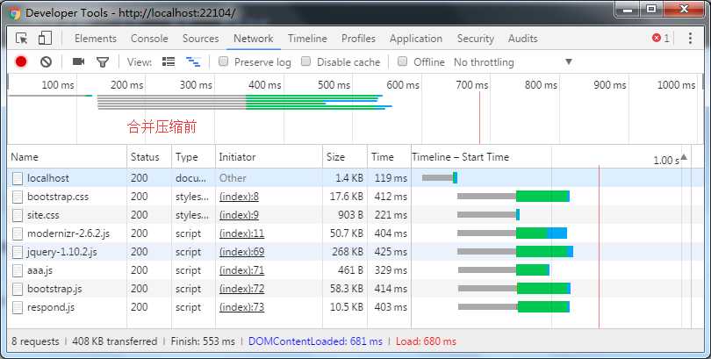Sort by the Initiator column header
Image resolution: width=711 pixels, height=359 pixels.
coord(269,157)
